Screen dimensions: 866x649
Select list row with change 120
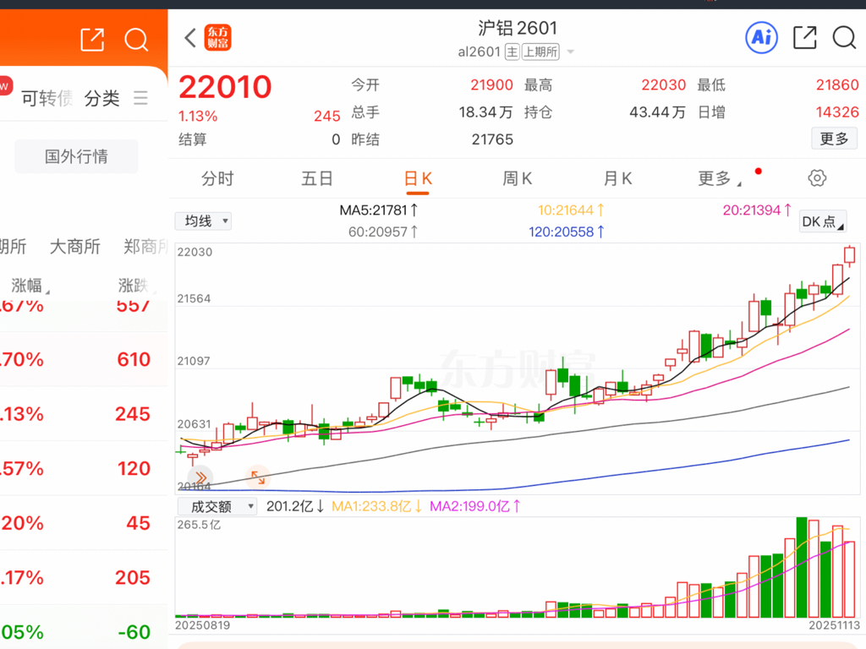pos(84,468)
